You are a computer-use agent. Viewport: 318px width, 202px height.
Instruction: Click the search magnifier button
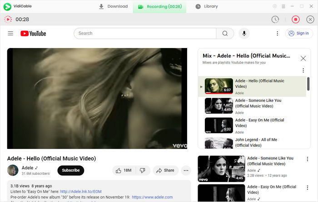click(225, 34)
